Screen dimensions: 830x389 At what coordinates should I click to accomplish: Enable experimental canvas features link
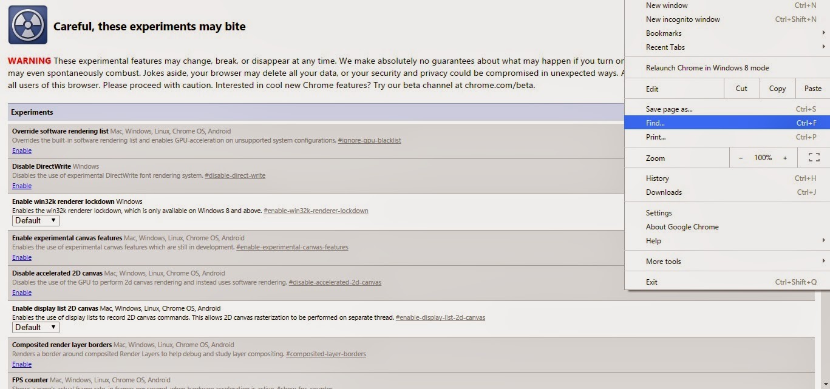coord(22,257)
